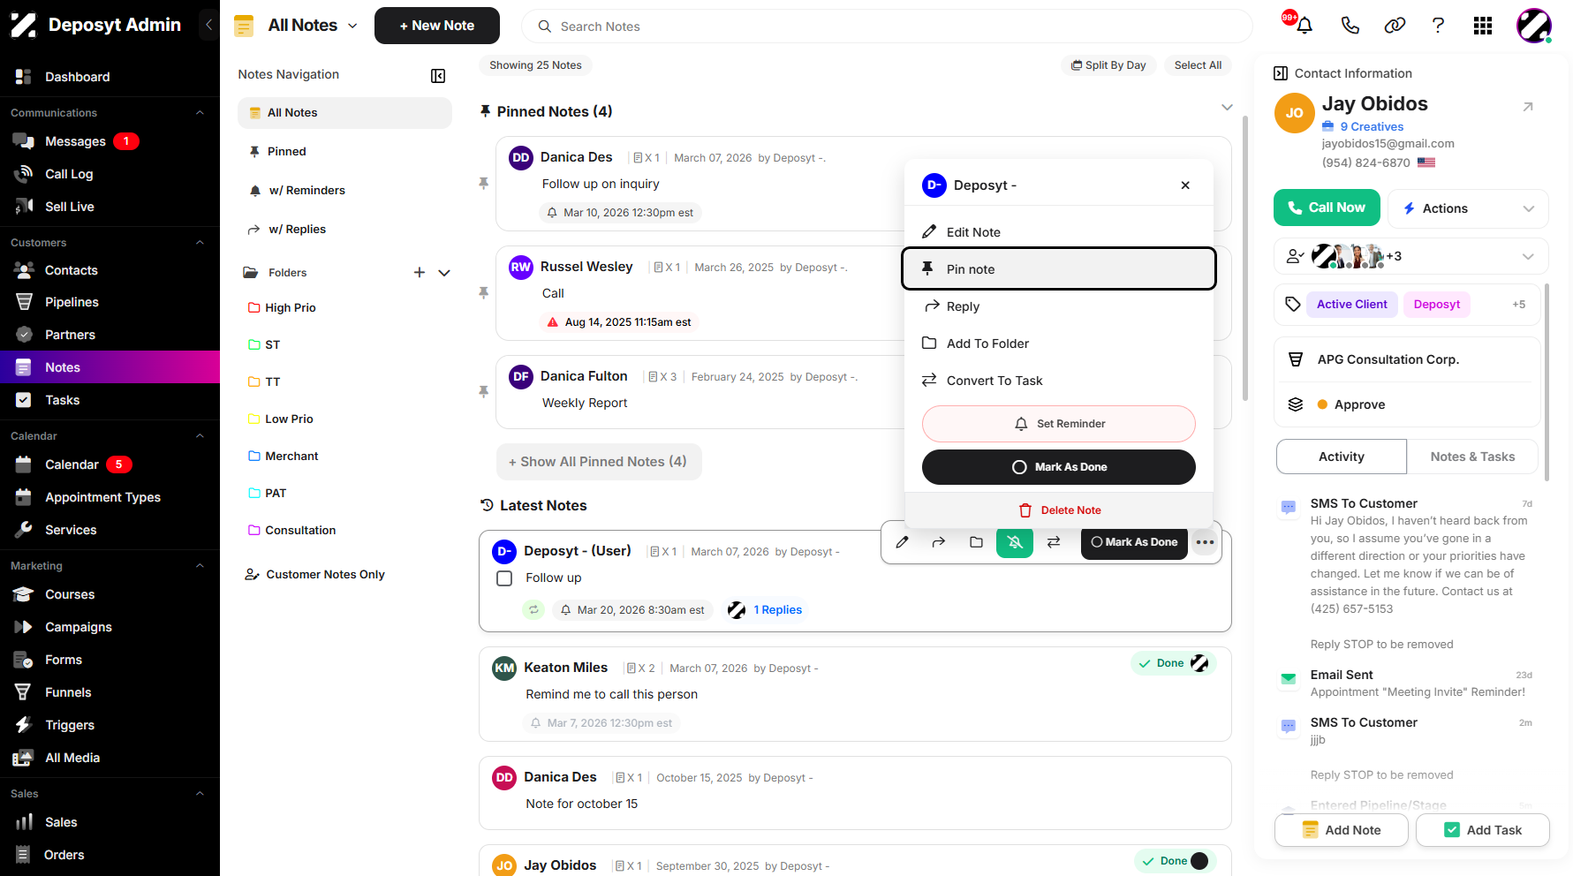
Task: Collapse the Notes Navigation panel icon
Action: pyautogui.click(x=438, y=76)
